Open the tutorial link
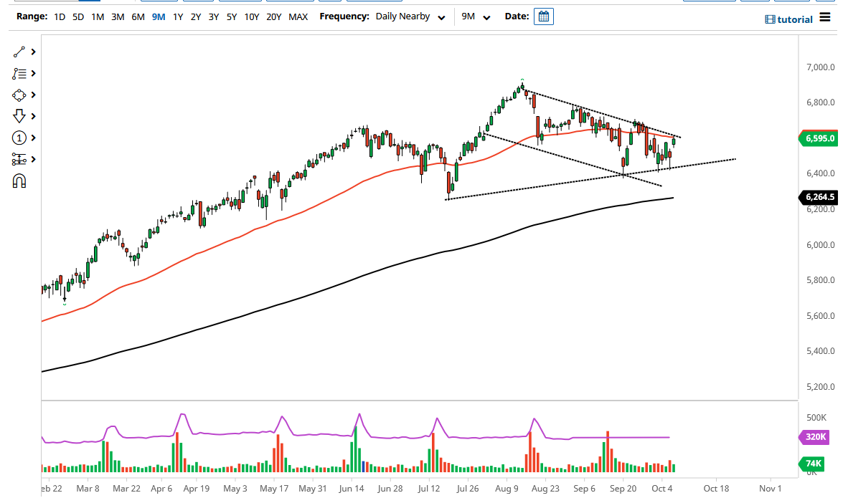This screenshot has height=503, width=843. [795, 19]
